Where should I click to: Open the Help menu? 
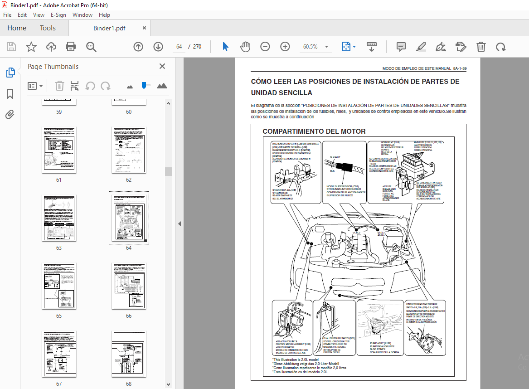(104, 15)
